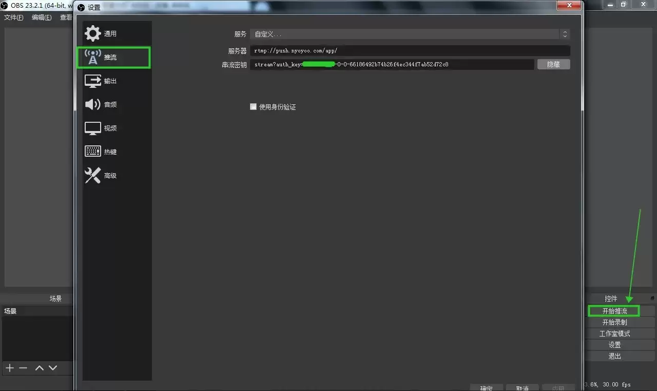Move the scene down with the down arrow
657x391 pixels.
coord(53,368)
